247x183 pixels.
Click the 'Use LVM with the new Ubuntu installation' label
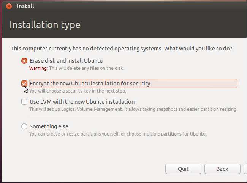tap(82, 102)
